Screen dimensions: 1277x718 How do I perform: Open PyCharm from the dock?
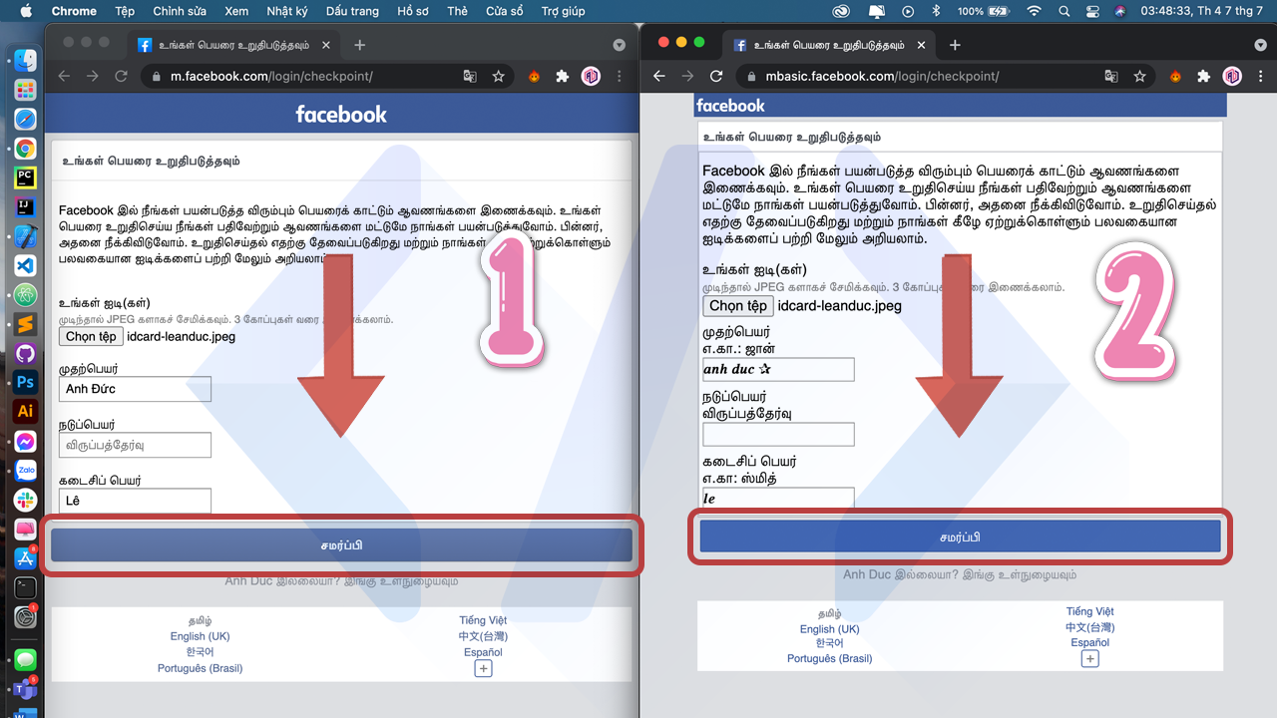tap(26, 179)
